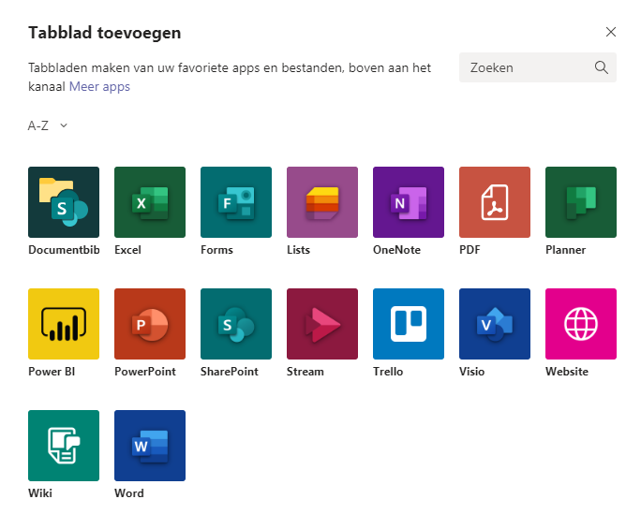Click the Planner label text
Image resolution: width=641 pixels, height=514 pixels.
coord(566,250)
